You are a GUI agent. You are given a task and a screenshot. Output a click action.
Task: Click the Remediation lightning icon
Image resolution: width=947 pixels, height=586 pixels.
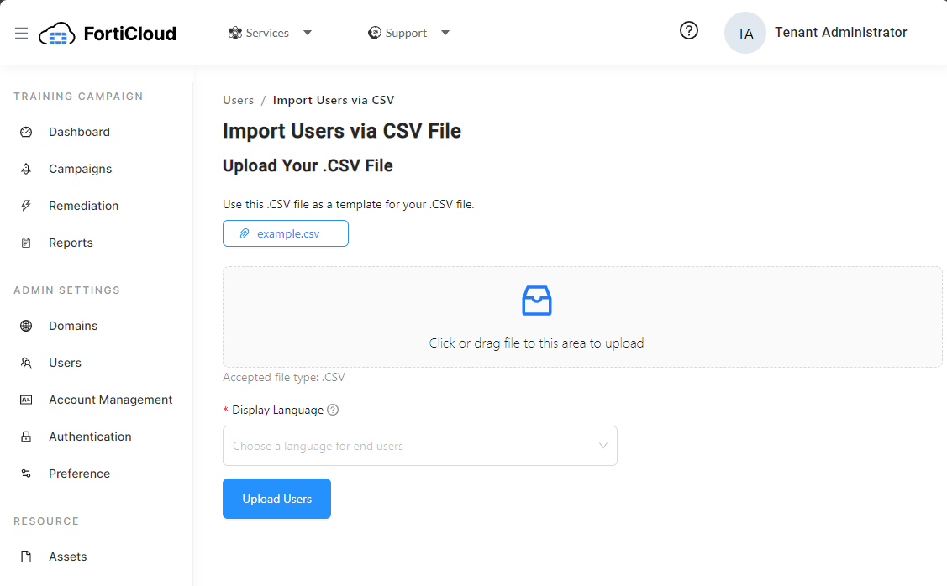point(24,206)
